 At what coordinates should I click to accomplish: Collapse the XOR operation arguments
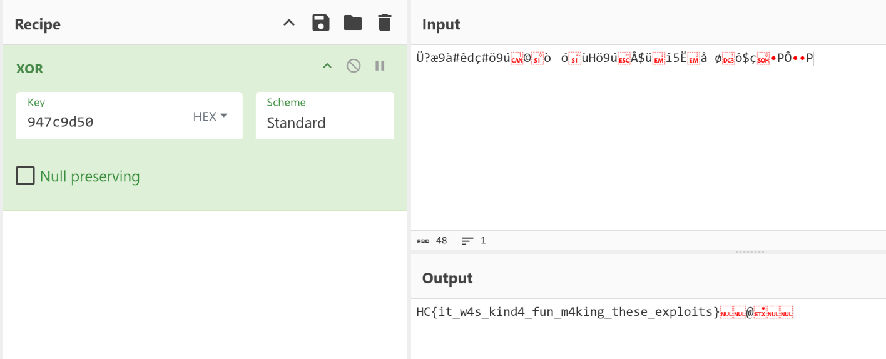click(x=327, y=66)
